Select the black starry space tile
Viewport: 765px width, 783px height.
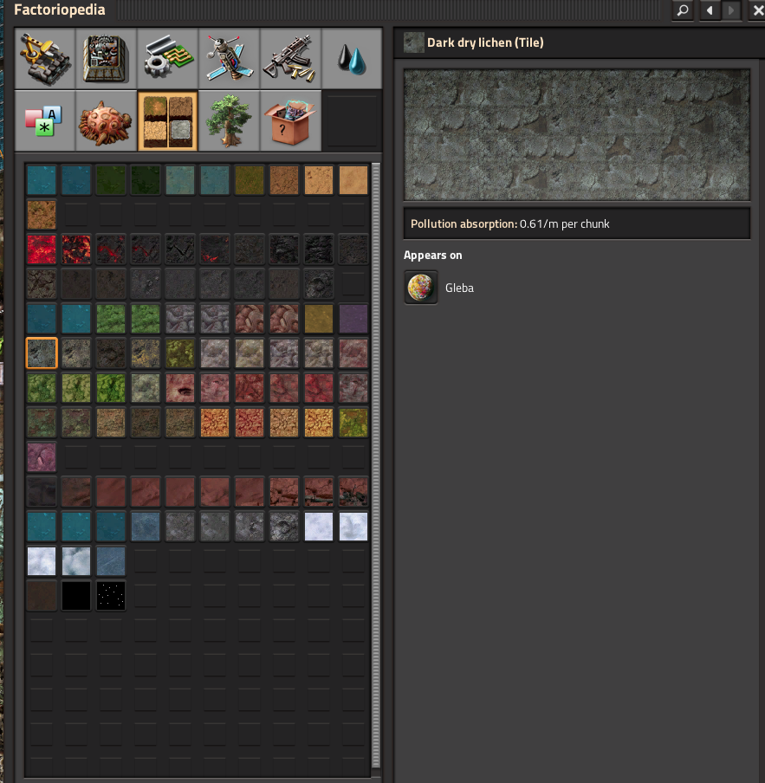point(111,595)
